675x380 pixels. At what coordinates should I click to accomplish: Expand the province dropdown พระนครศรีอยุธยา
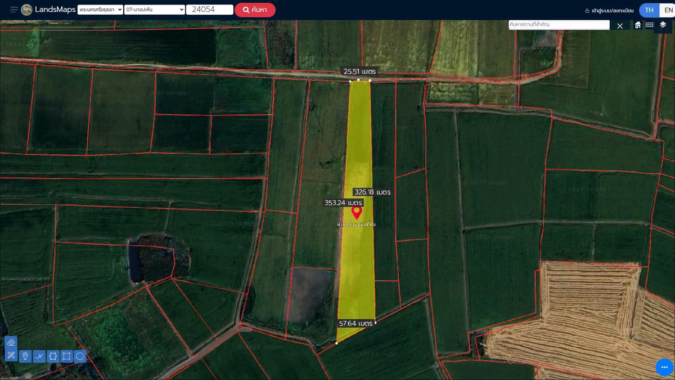[x=100, y=10]
